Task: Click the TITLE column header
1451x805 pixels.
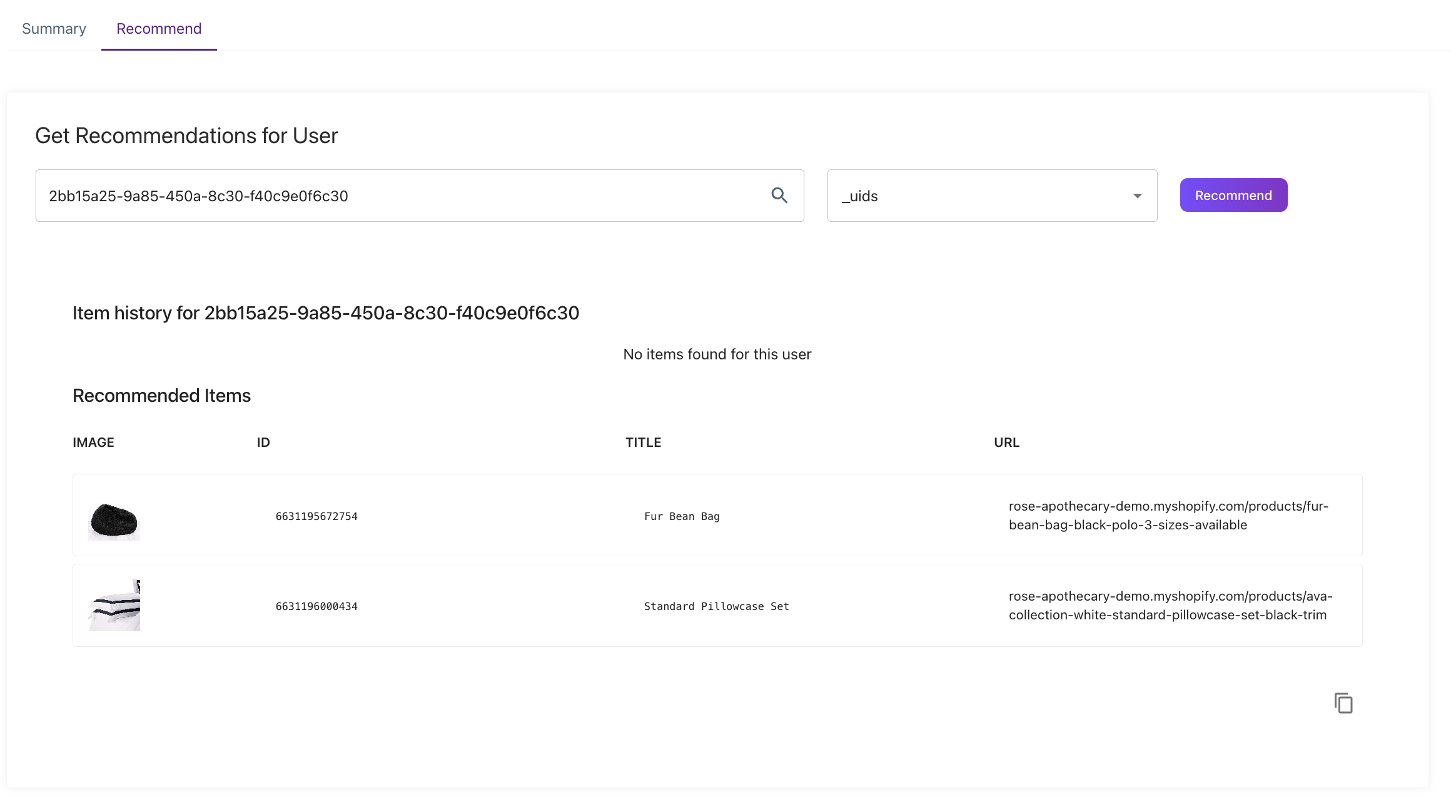Action: [643, 442]
